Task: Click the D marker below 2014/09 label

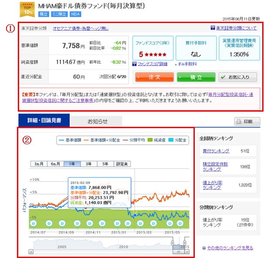Action: click(x=62, y=223)
